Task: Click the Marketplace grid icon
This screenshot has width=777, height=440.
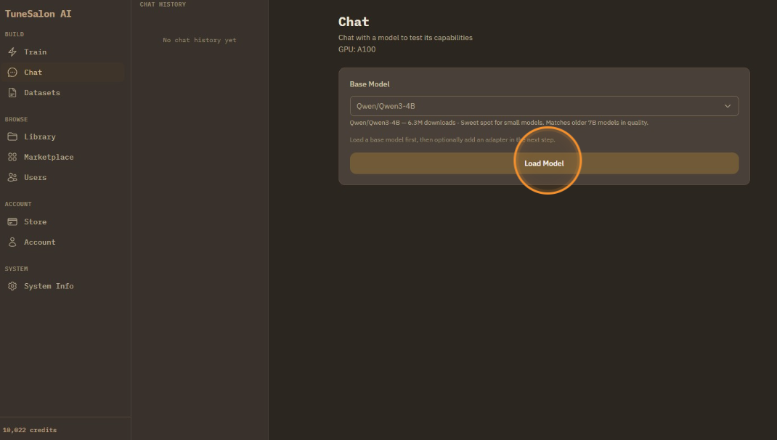Action: click(x=12, y=157)
